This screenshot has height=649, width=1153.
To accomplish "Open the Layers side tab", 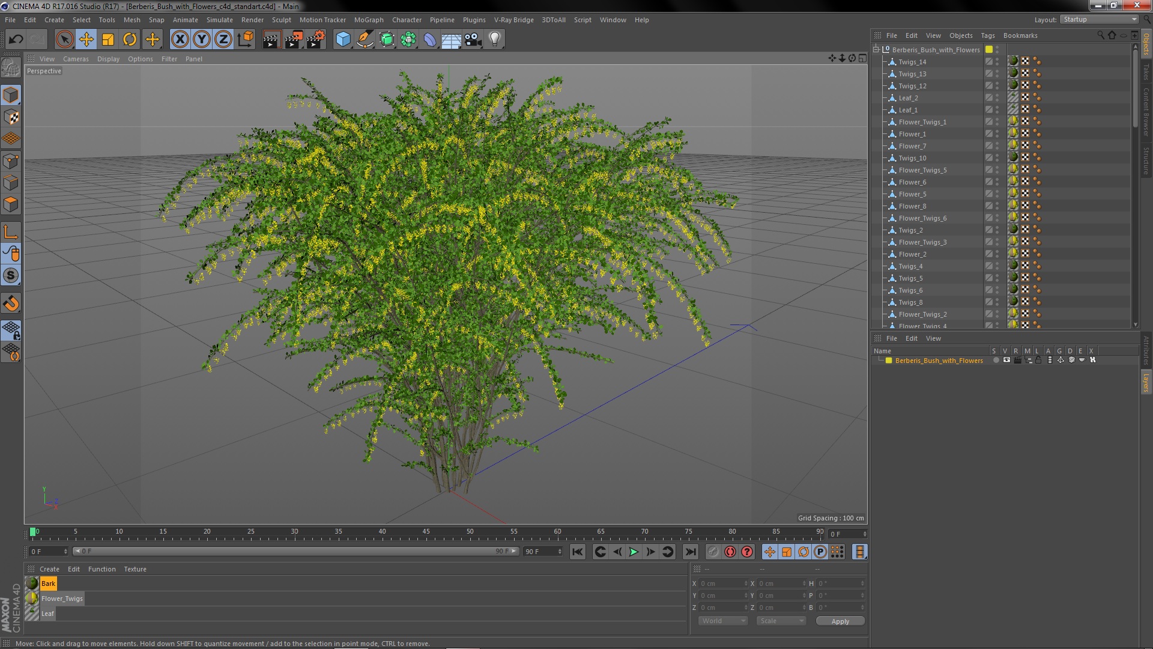I will (1146, 382).
